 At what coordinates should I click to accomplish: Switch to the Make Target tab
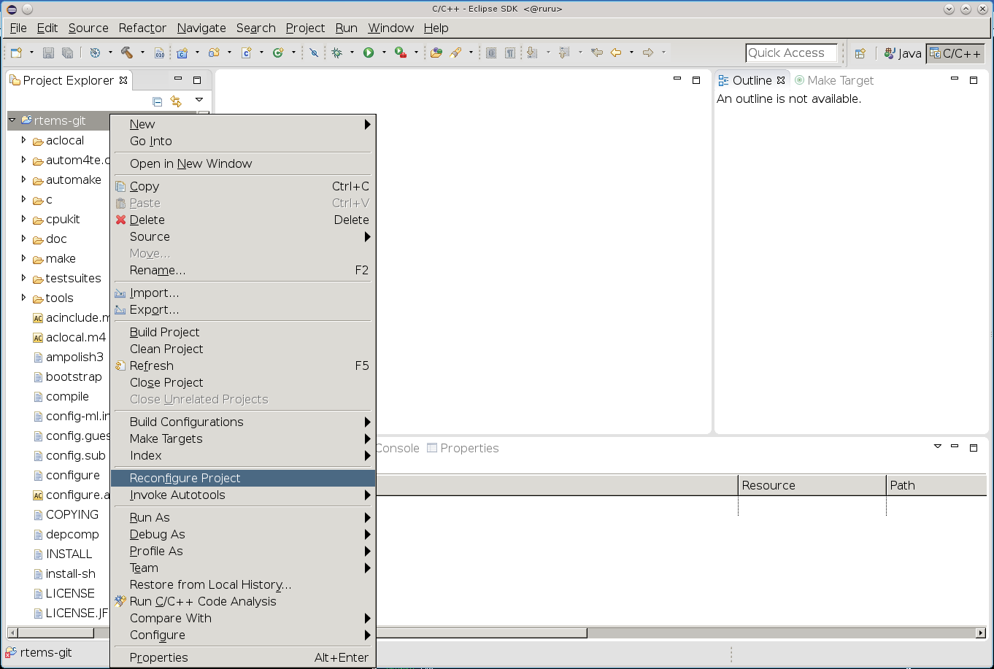(834, 80)
